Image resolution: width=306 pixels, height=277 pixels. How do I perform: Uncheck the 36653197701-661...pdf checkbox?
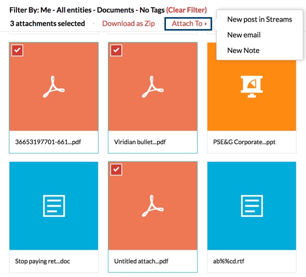[17, 50]
